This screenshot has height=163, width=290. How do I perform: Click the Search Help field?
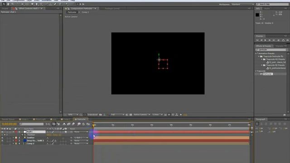click(x=273, y=4)
